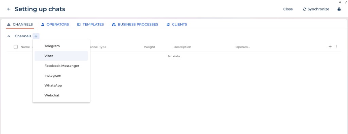Click the lock icon in header

tap(339, 9)
